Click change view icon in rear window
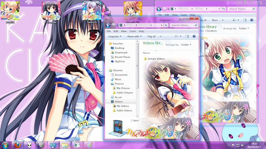 click(x=234, y=20)
